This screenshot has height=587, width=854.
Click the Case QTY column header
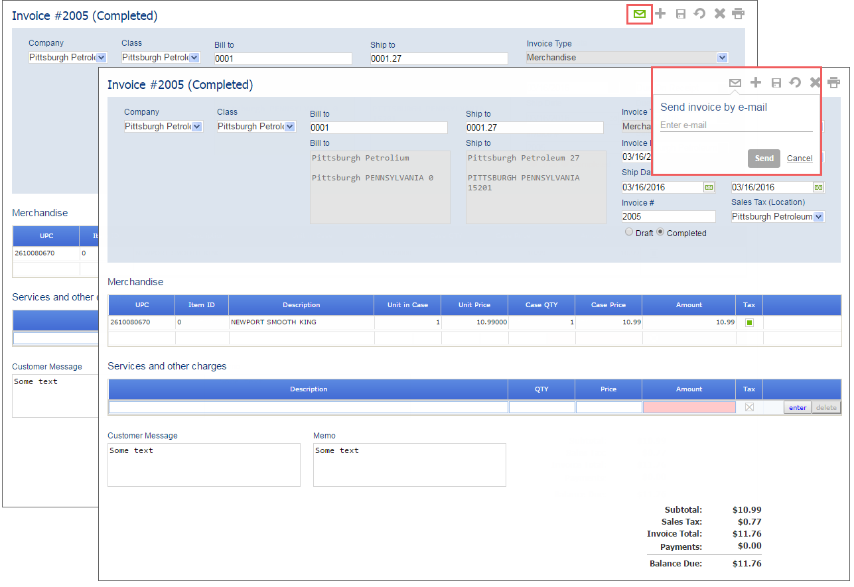542,305
